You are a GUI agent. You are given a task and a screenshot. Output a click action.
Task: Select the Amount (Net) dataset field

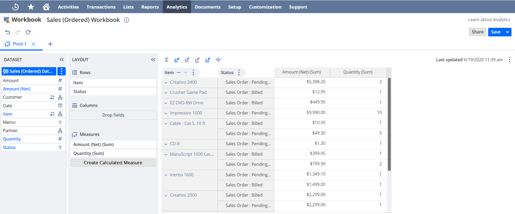click(34, 89)
